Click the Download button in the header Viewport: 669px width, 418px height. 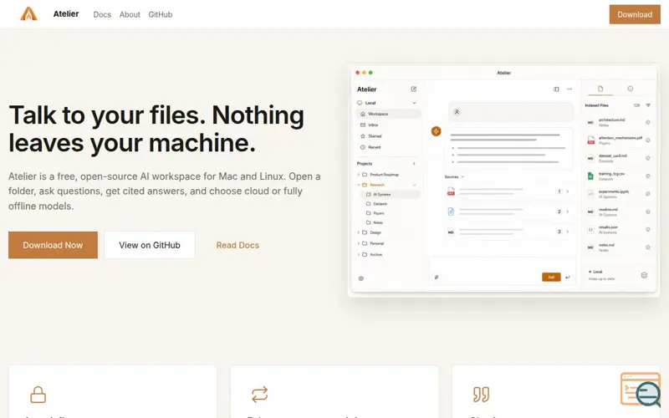pyautogui.click(x=635, y=14)
